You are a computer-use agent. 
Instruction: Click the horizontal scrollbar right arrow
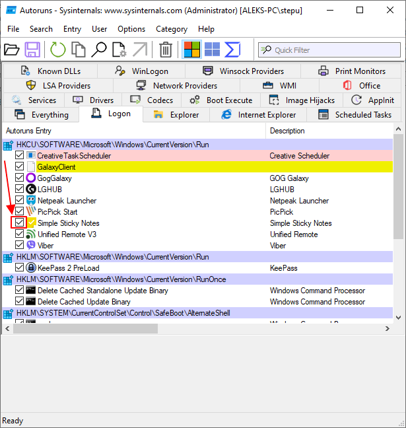point(388,329)
